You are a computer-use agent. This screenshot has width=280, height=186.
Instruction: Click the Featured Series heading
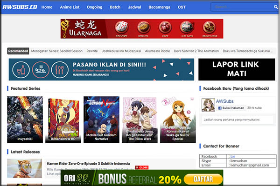coord(25,88)
